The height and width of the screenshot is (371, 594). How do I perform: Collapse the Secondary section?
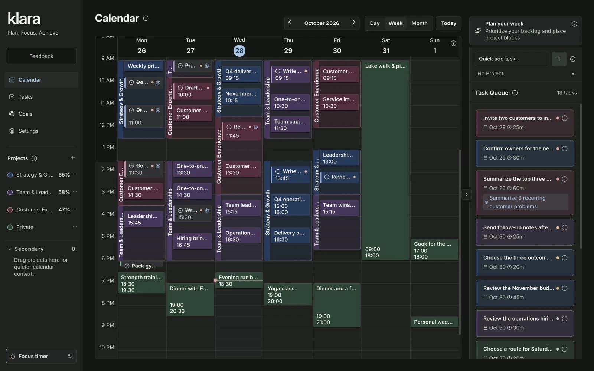(10, 249)
